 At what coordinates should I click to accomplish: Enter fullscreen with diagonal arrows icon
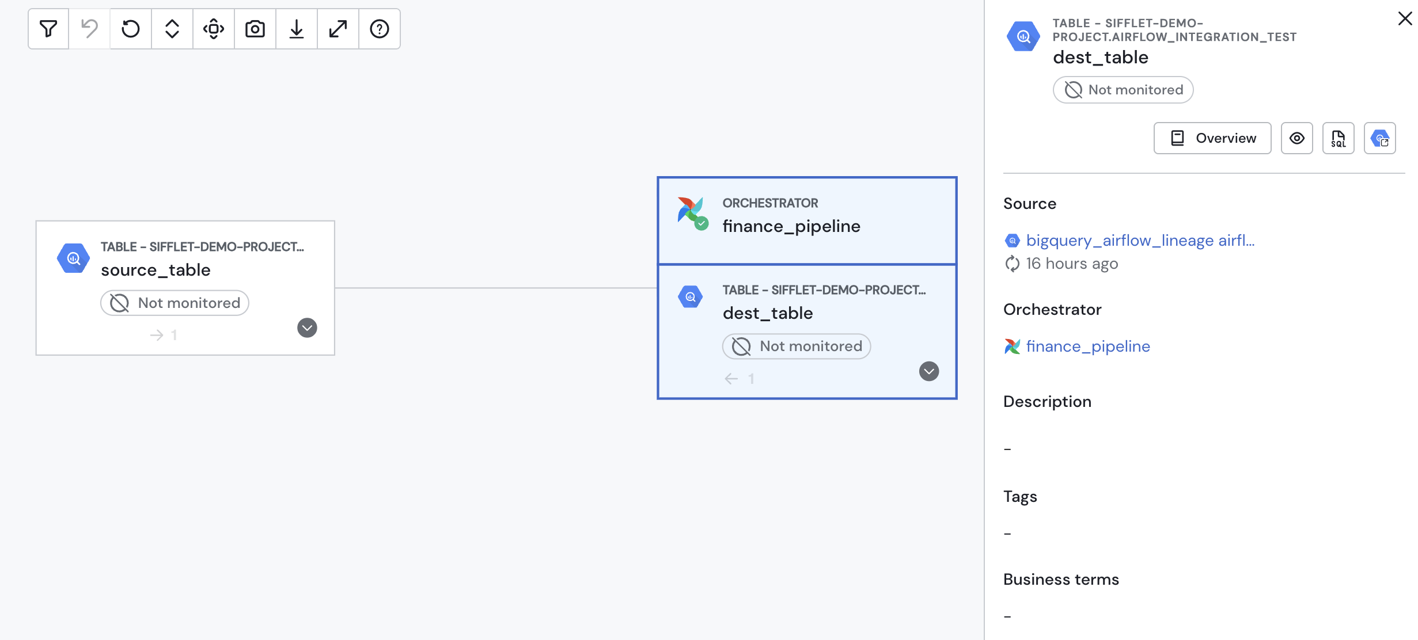(x=338, y=29)
